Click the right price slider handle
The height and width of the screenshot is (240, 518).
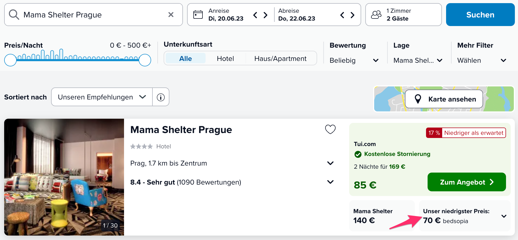145,60
